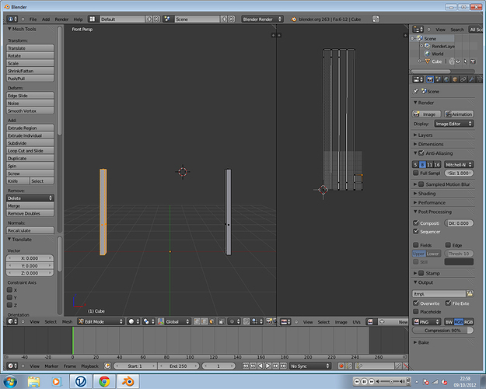Toggle the Sequencer checkbox
Viewport: 486px width, 389px height.
pos(416,231)
